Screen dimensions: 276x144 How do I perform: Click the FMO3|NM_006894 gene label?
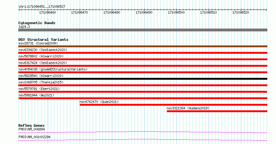[x=32, y=129]
